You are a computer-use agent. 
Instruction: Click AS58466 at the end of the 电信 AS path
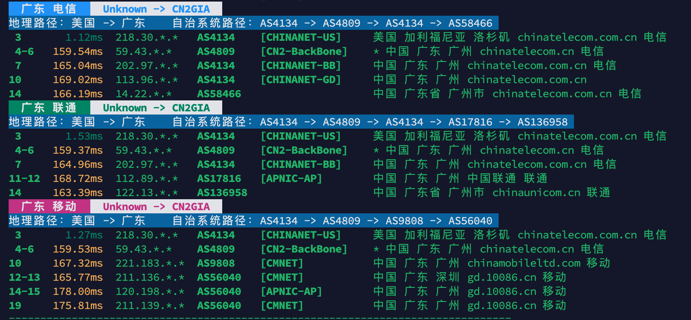[x=470, y=23]
